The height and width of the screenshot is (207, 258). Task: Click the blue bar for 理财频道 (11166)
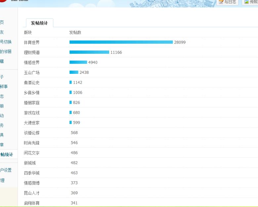tap(89, 52)
